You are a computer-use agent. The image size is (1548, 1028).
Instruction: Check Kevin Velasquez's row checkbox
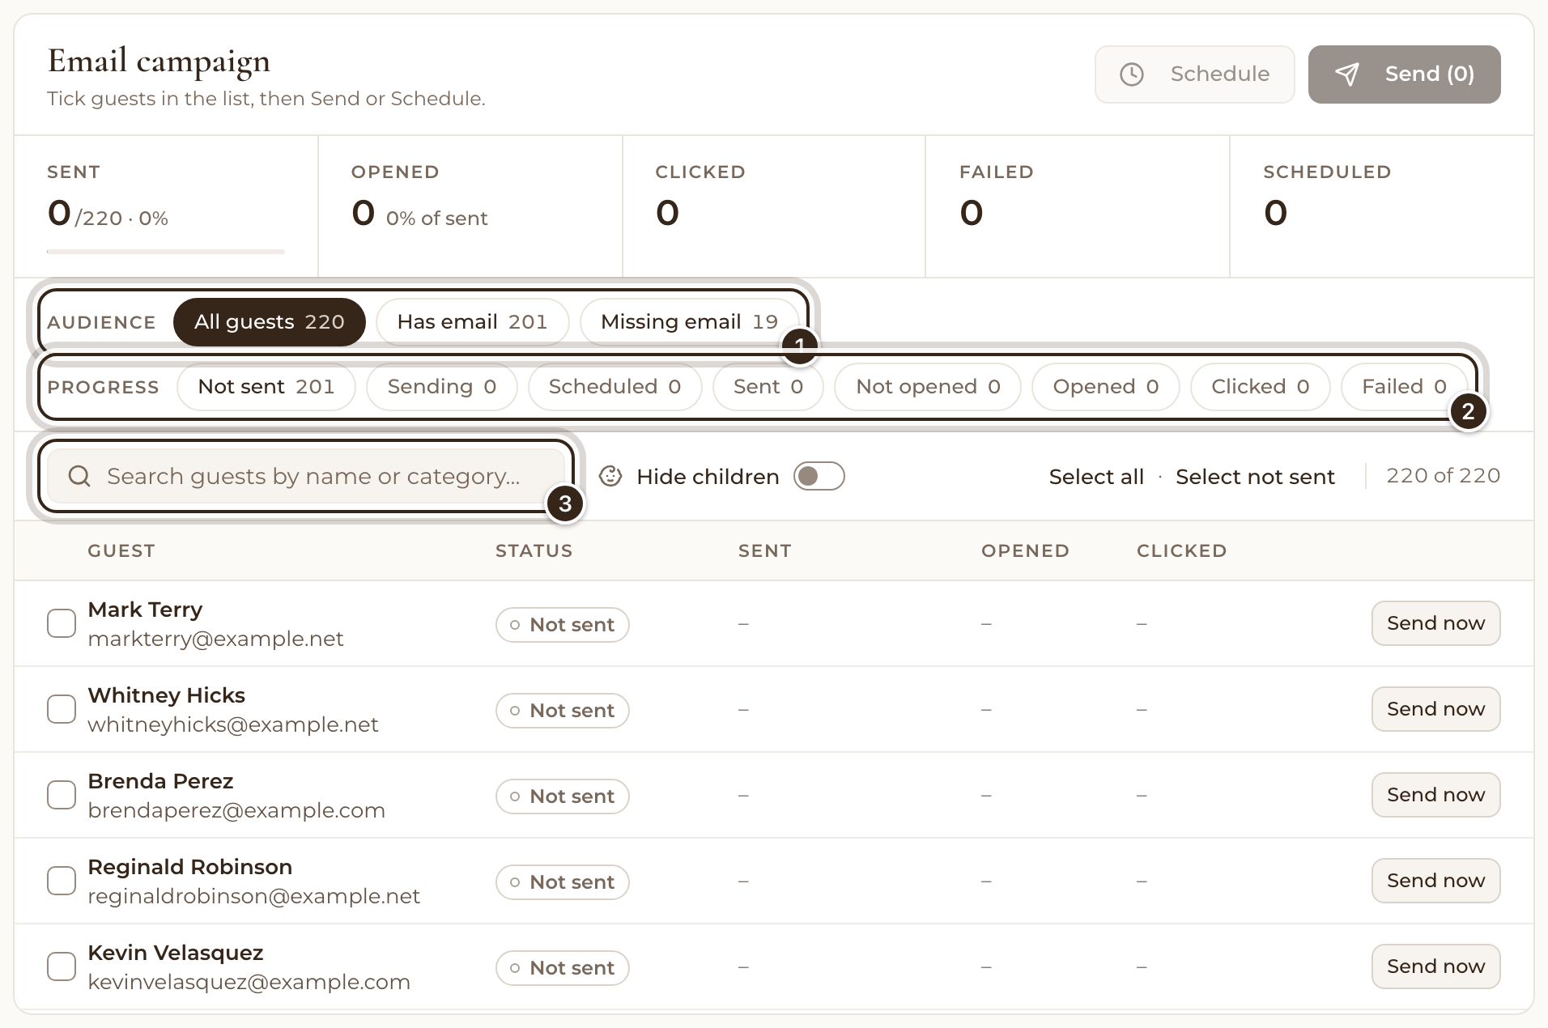62,966
